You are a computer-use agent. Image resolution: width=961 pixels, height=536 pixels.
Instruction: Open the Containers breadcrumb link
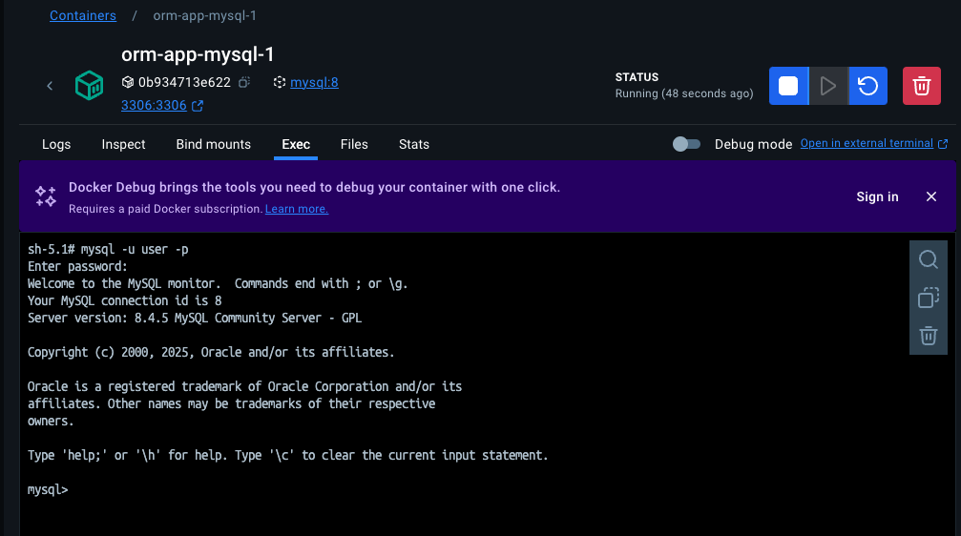[83, 16]
